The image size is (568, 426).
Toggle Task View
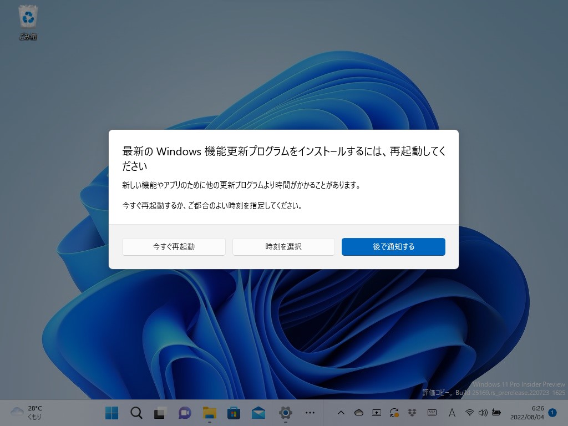point(160,413)
